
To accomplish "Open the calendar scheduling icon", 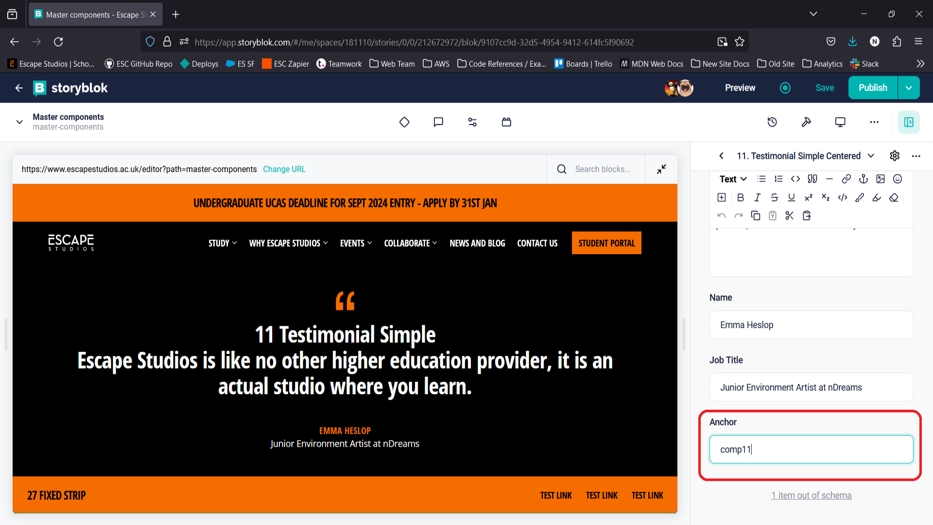I will coord(506,122).
